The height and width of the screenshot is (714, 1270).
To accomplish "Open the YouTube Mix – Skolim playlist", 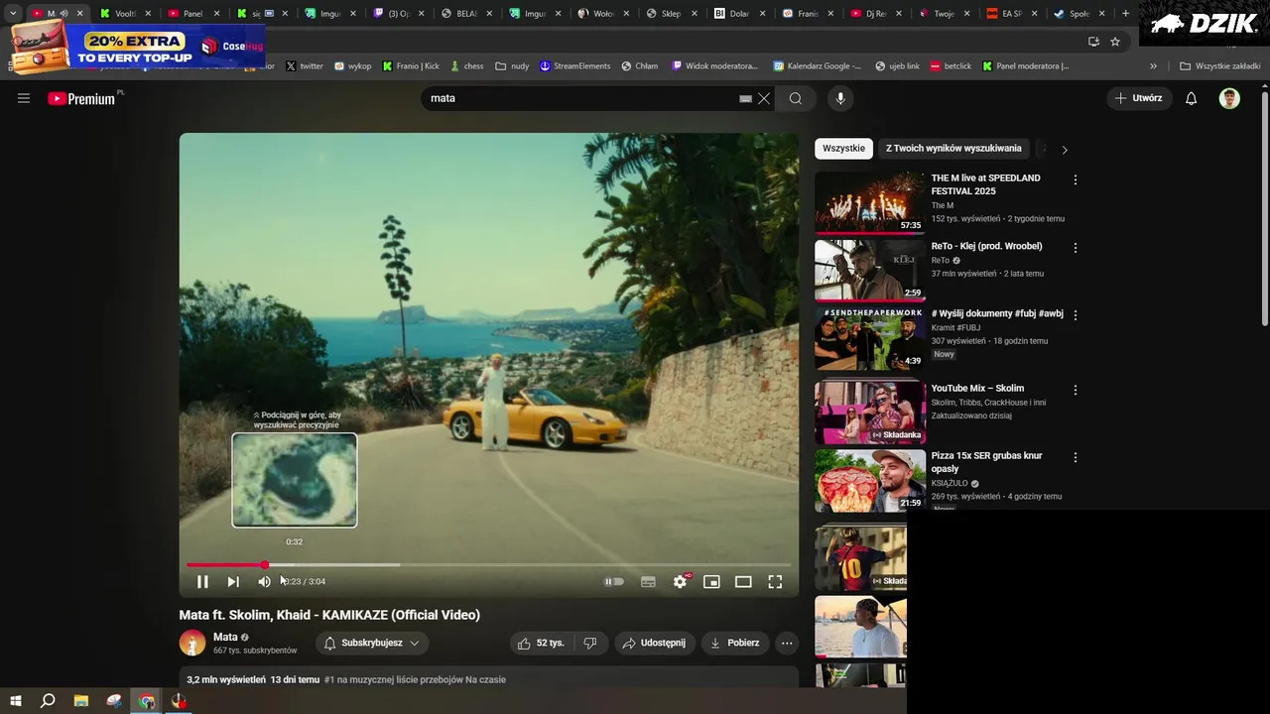I will click(x=870, y=413).
